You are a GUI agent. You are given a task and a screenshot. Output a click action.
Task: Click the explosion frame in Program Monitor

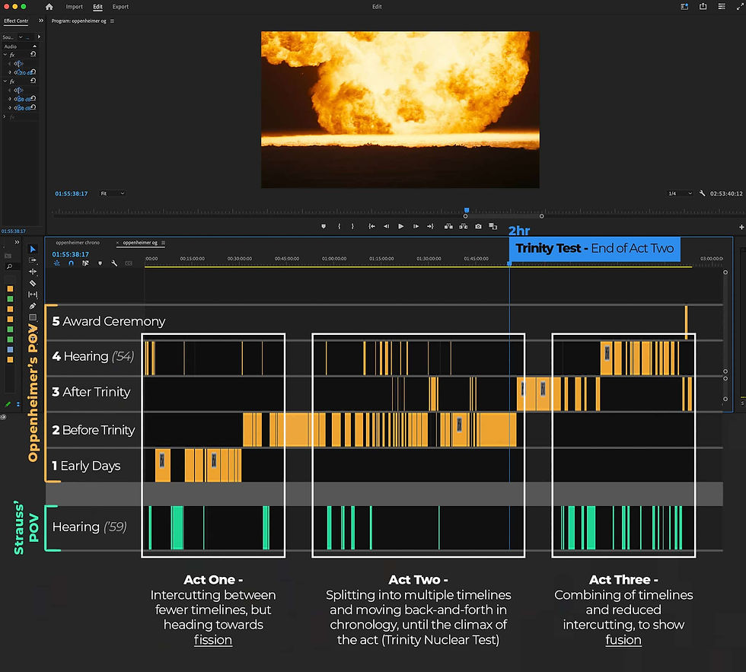coord(400,110)
